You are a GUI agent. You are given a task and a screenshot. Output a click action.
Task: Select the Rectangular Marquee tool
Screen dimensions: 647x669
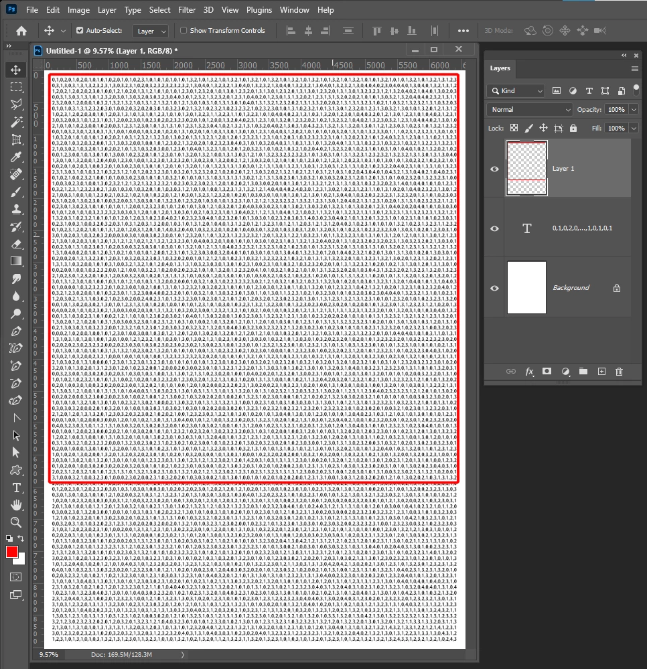16,87
